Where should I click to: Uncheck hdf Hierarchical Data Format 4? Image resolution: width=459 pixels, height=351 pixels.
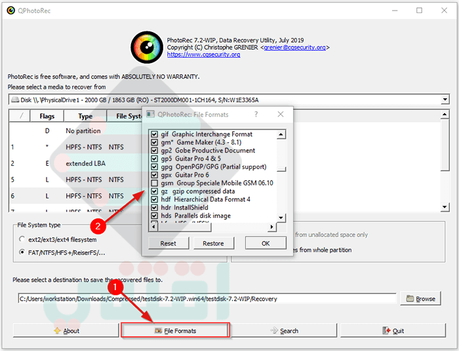pos(154,200)
